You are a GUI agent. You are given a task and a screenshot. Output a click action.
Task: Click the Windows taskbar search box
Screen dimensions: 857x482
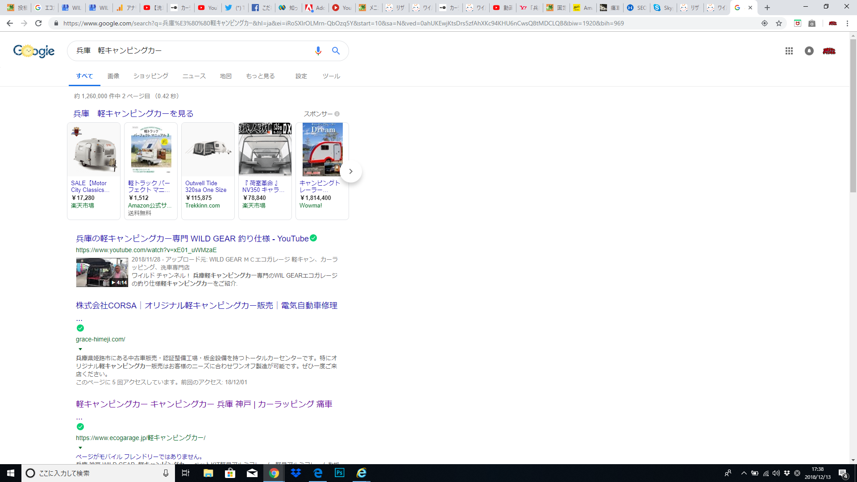98,473
